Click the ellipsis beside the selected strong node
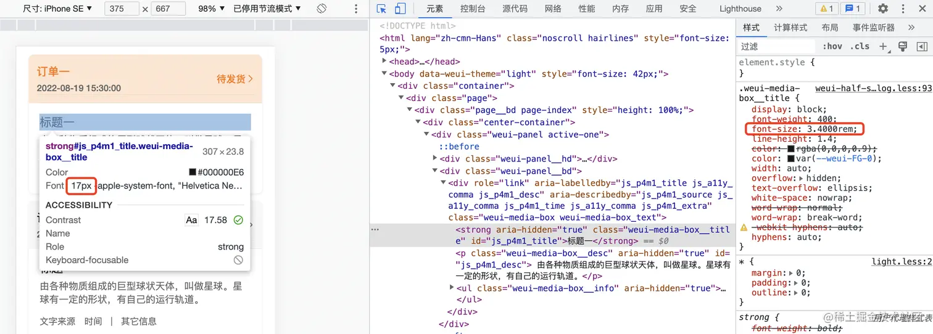The height and width of the screenshot is (334, 933). coord(375,229)
